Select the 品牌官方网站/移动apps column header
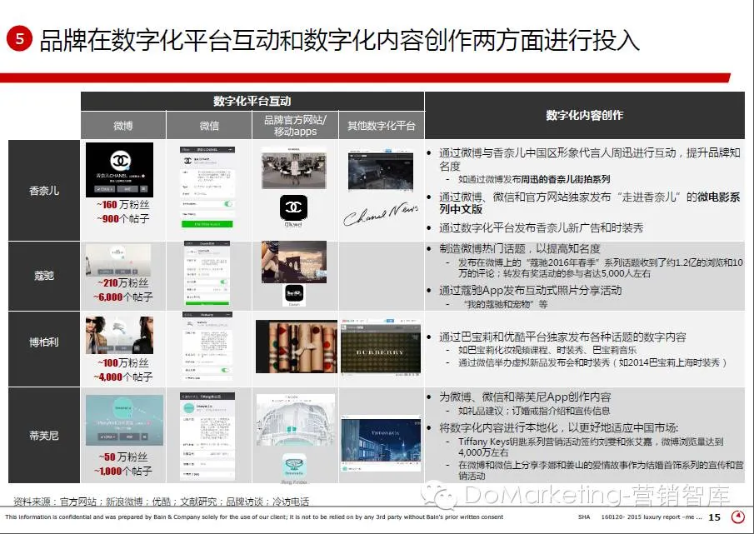 pyautogui.click(x=295, y=126)
